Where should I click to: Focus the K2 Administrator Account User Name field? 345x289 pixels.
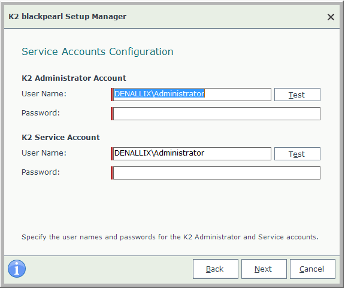point(192,95)
